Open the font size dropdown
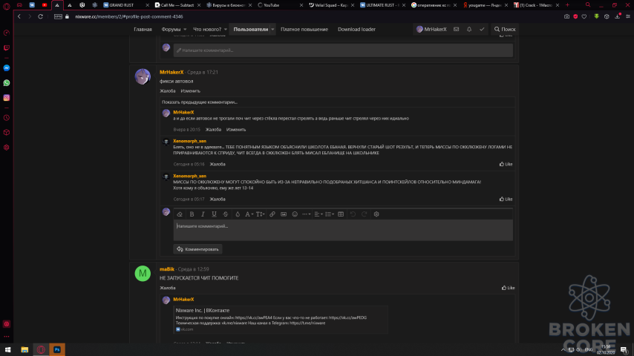 point(261,214)
